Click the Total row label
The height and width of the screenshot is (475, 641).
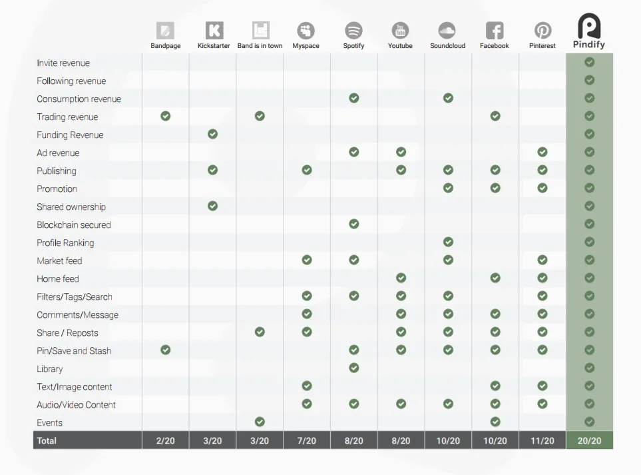[47, 440]
